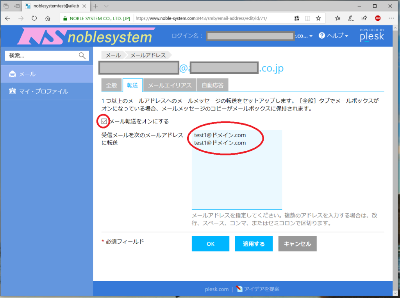The height and width of the screenshot is (298, 400).
Task: Click the plesk.com footer link
Action: [216, 289]
